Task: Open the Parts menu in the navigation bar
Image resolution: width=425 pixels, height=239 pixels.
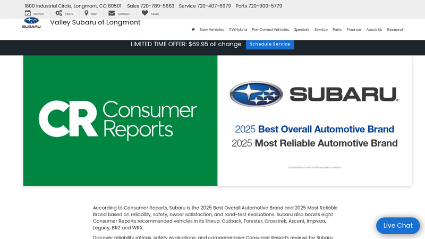Action: click(337, 30)
